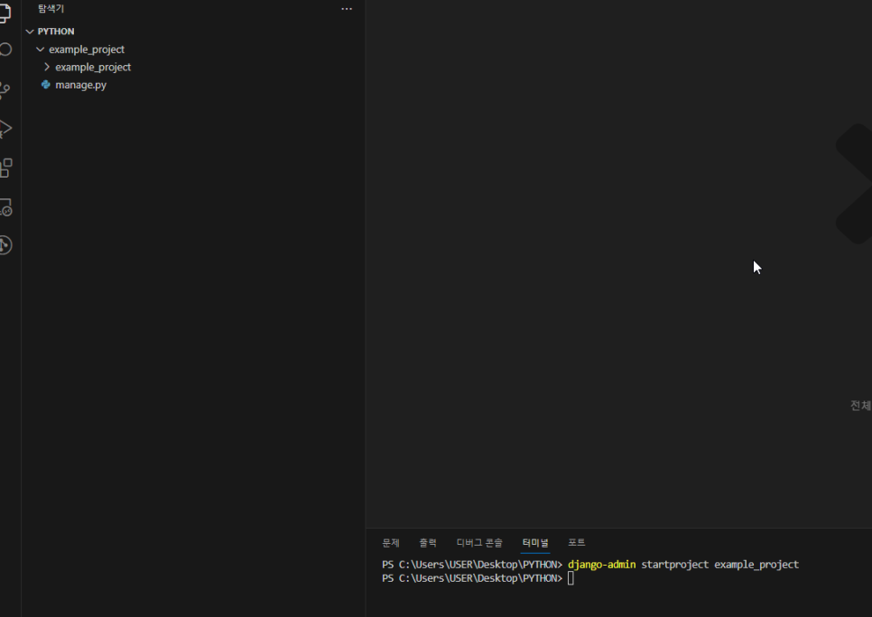The width and height of the screenshot is (872, 617).
Task: Open the Search view in activity bar
Action: [5, 50]
